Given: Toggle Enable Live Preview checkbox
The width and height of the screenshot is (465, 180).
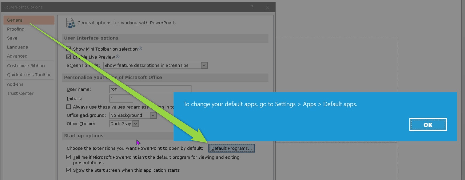Looking at the screenshot, I should [x=69, y=57].
